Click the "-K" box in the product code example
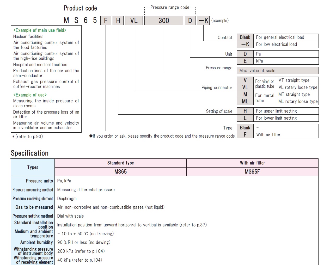 (203, 21)
